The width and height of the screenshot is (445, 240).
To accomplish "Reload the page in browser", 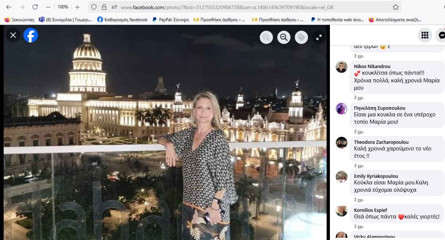I will pyautogui.click(x=35, y=7).
